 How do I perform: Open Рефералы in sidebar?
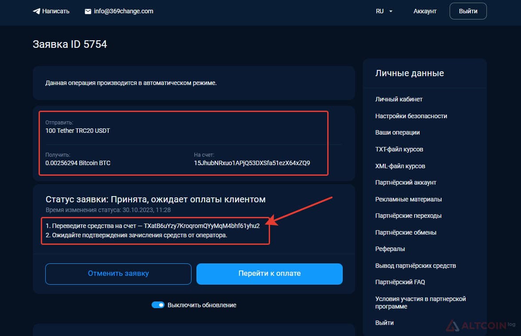pos(390,249)
